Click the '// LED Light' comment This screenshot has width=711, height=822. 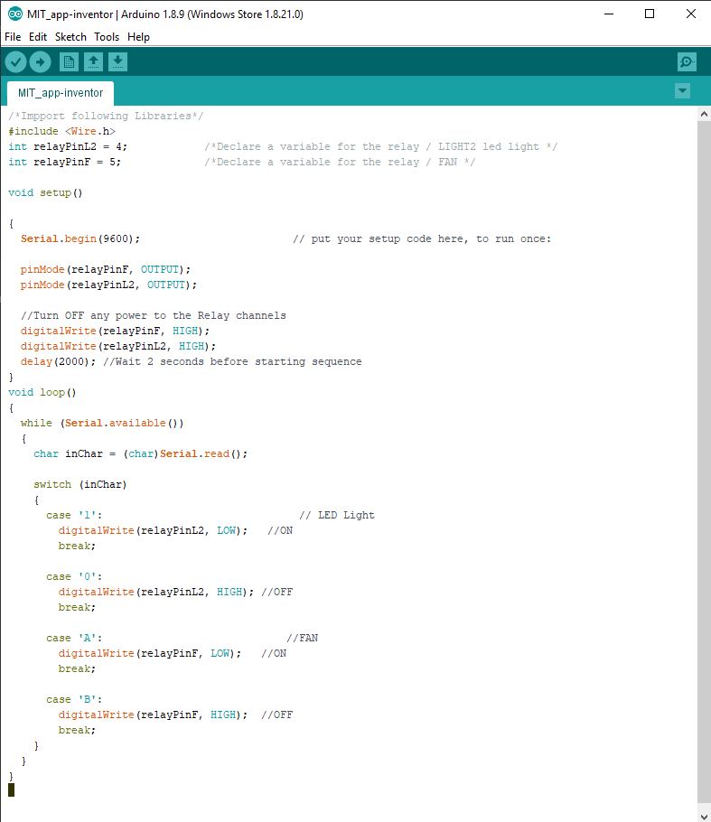tap(337, 515)
